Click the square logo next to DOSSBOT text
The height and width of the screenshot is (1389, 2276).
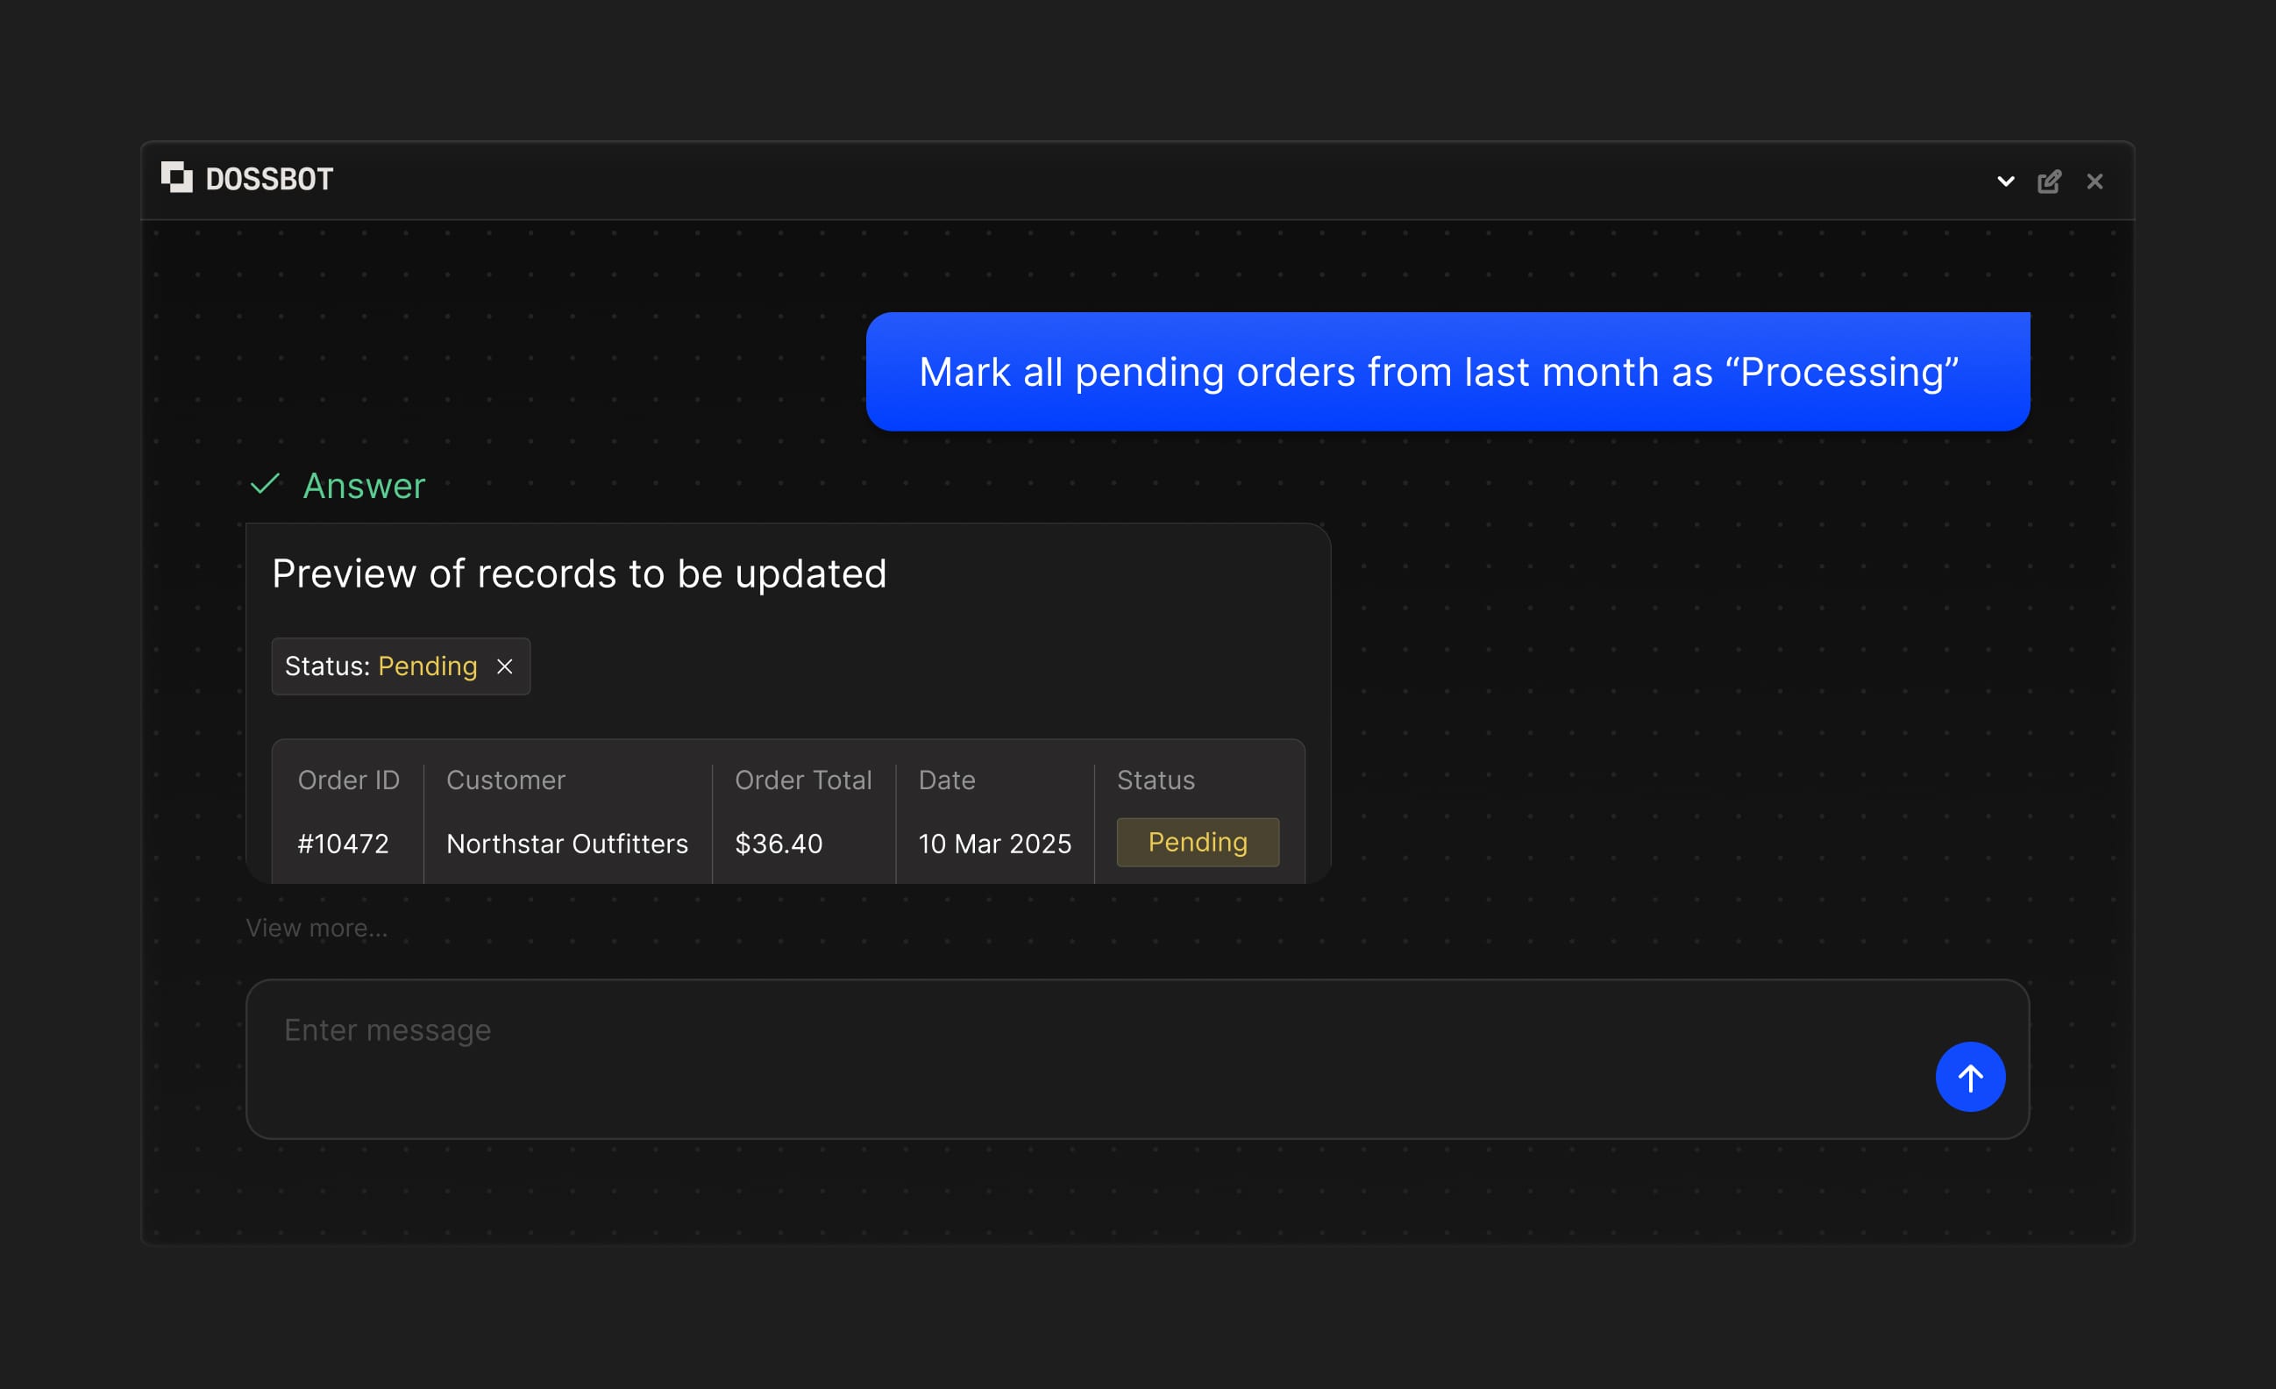point(178,178)
